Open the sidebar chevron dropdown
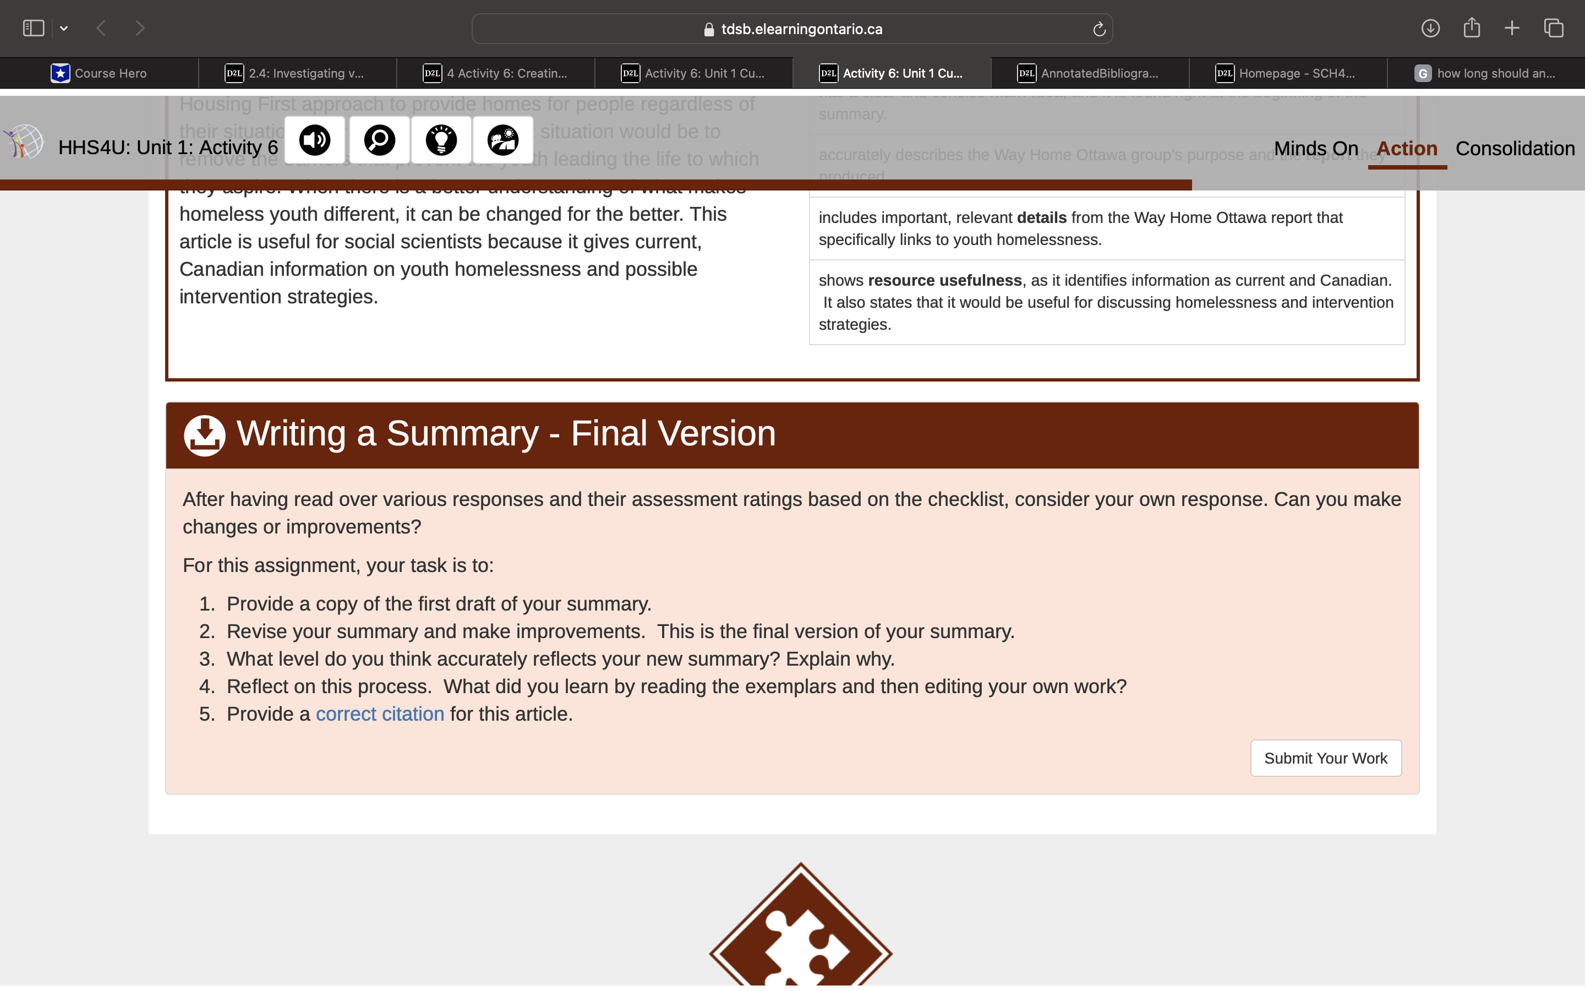Image resolution: width=1585 pixels, height=991 pixels. point(63,28)
